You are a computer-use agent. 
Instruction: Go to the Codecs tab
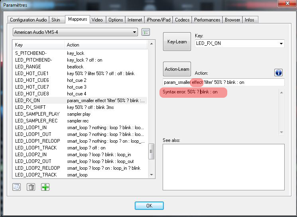(182, 20)
